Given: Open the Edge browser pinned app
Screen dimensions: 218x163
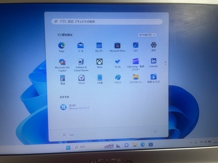Looking at the screenshot, I should (x=62, y=47).
